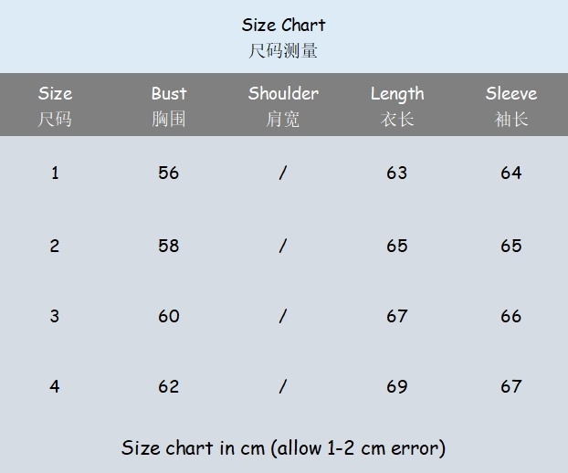Click the Shoulder column header
Screen dimensions: 568x473
tap(283, 94)
